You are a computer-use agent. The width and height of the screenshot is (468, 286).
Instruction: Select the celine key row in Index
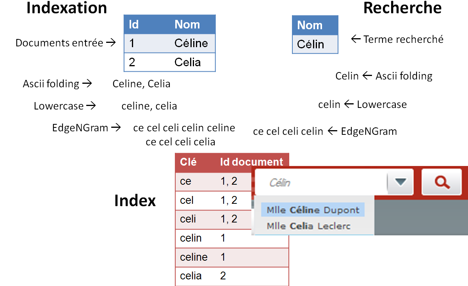(x=232, y=257)
